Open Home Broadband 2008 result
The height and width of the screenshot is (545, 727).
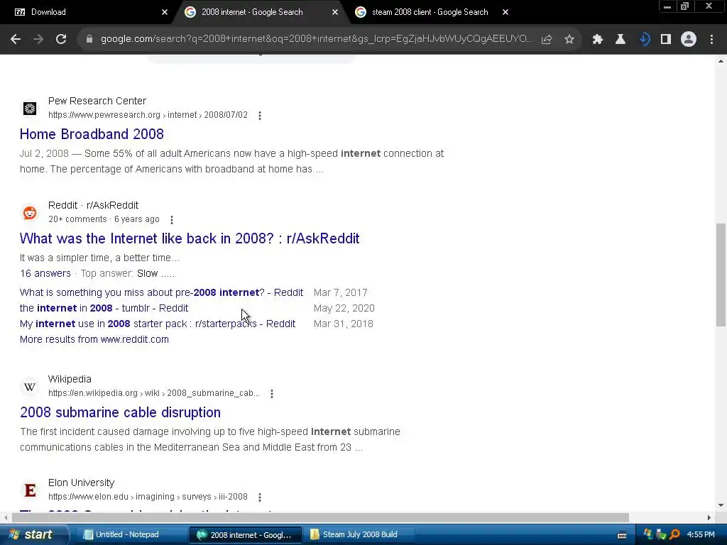click(x=92, y=134)
